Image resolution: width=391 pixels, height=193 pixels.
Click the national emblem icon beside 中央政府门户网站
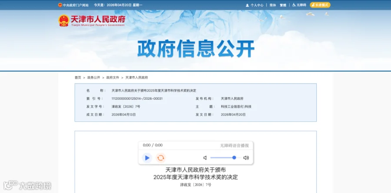point(60,5)
